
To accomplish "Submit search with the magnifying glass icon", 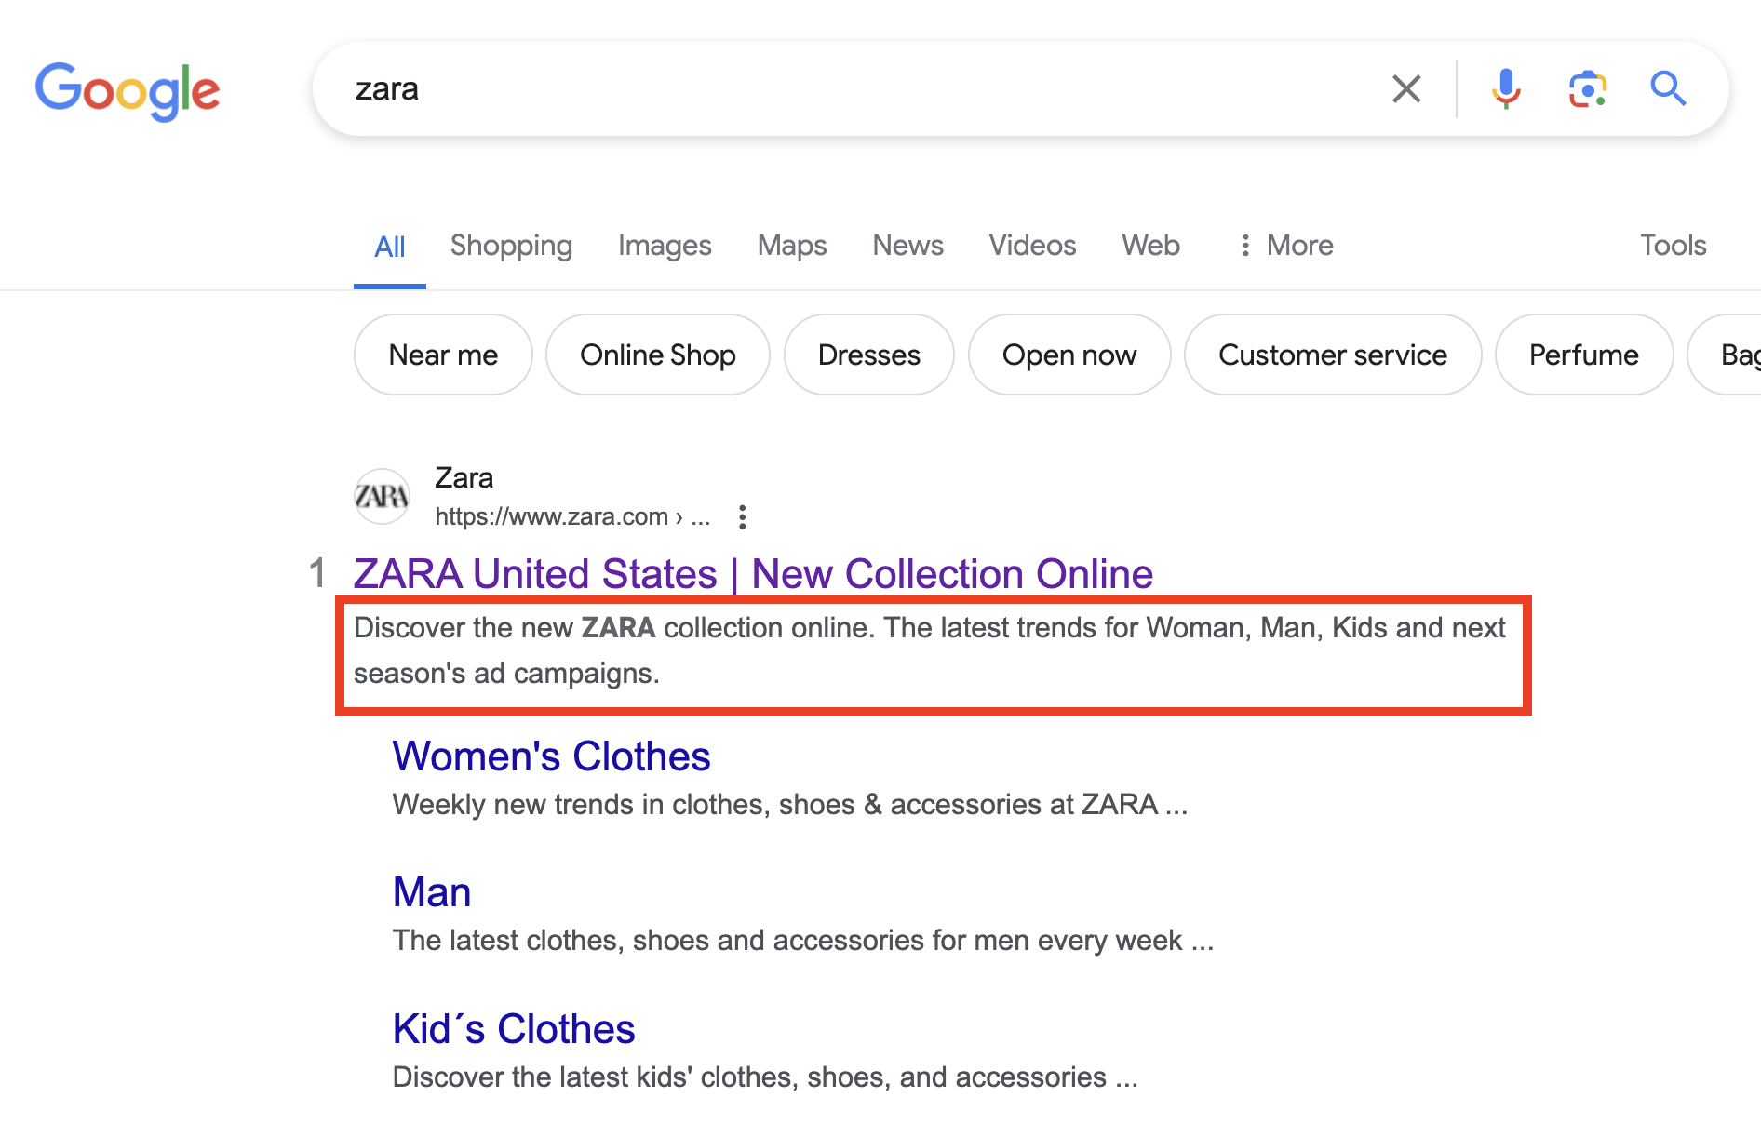I will tap(1668, 89).
